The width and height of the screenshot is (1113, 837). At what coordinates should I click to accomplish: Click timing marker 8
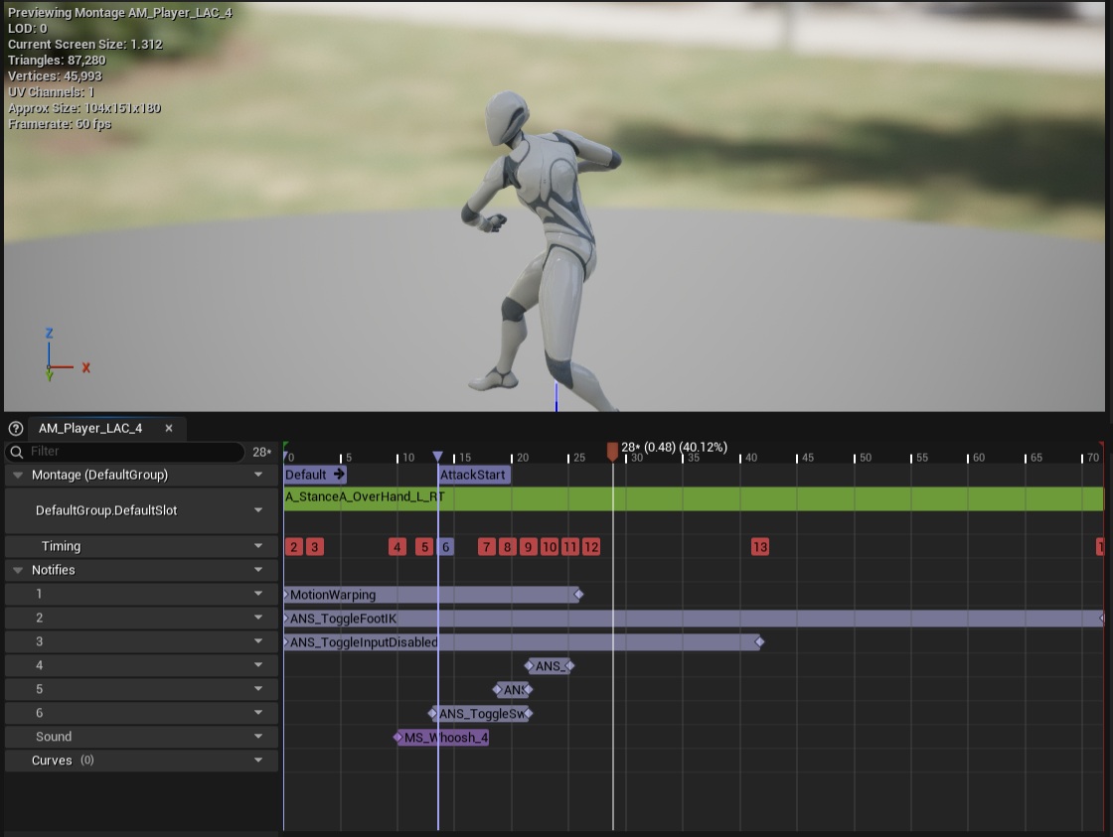507,547
